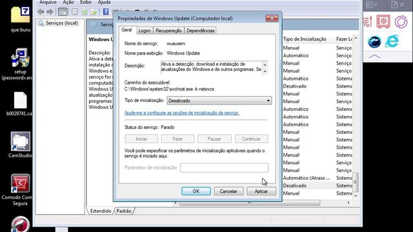Close the Windows Update properties dialog
The height and width of the screenshot is (232, 413).
(272, 19)
